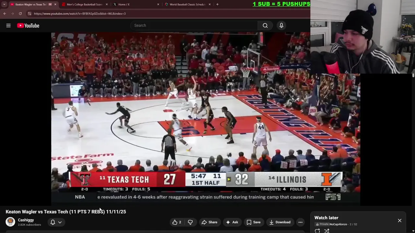
Task: Submit search with the magnifier button
Action: tap(265, 25)
